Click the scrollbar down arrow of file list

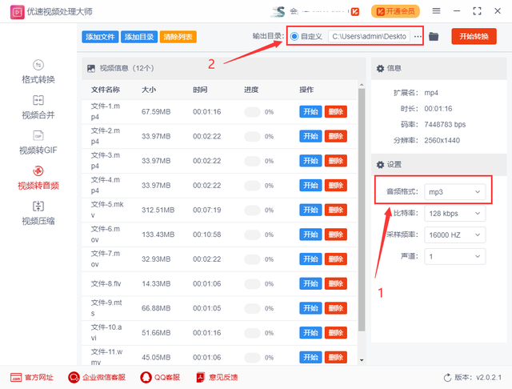[x=362, y=360]
